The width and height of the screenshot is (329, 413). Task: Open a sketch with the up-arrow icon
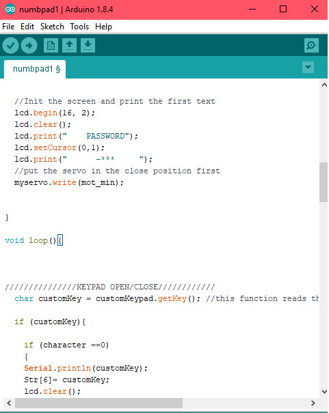point(69,45)
